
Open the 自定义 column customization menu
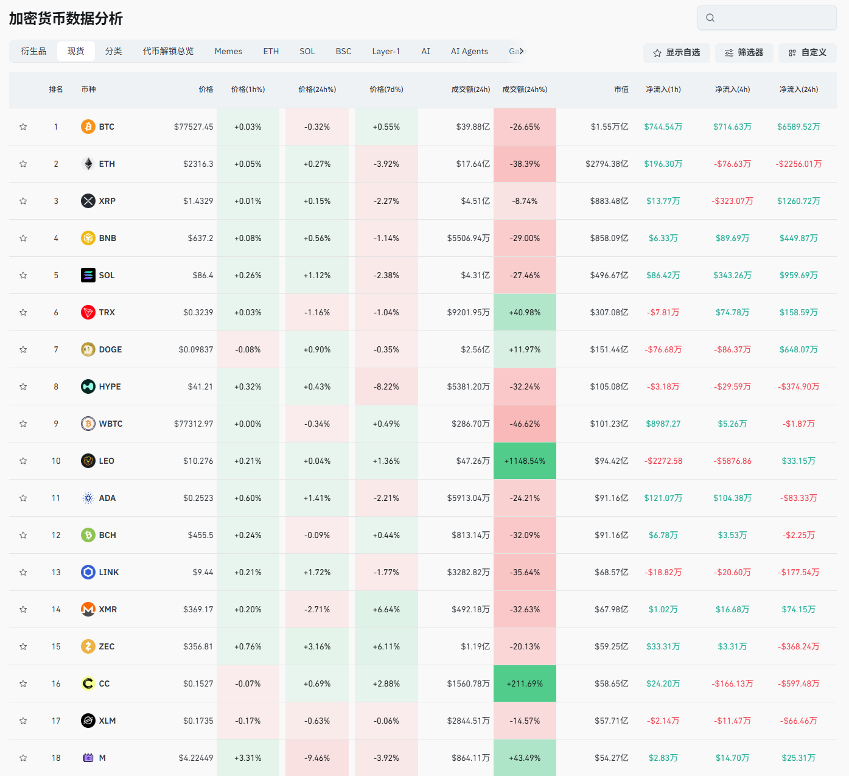click(807, 53)
